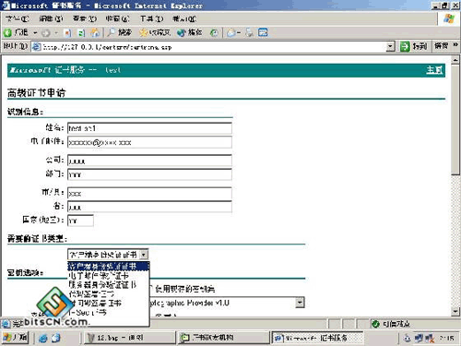The height and width of the screenshot is (346, 461).
Task: Click the 国家(地区) country code field
Action: coord(80,221)
